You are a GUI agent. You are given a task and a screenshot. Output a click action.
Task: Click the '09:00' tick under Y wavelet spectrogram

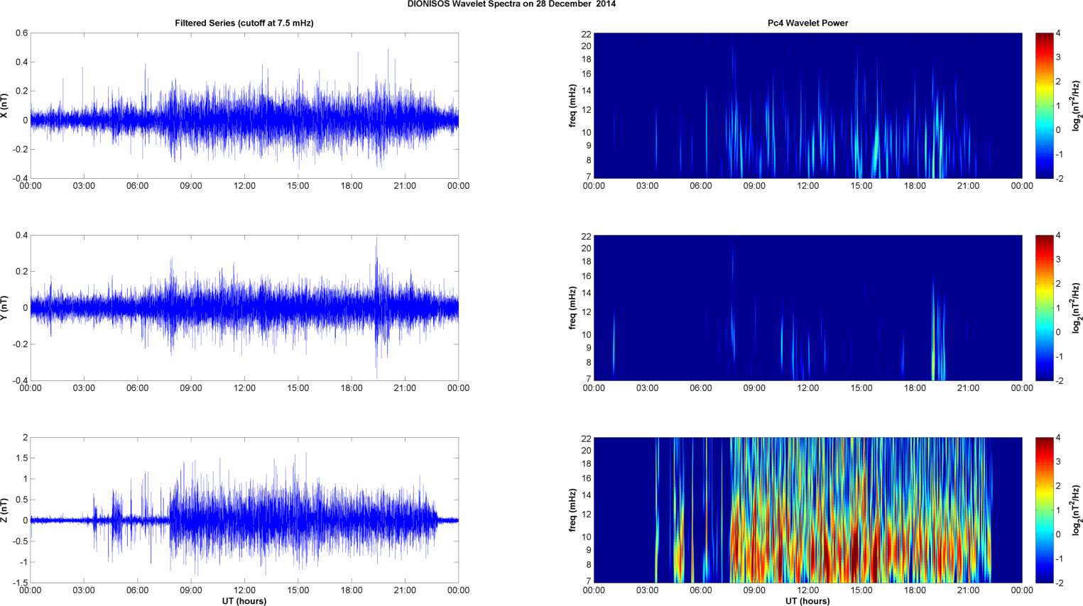click(x=754, y=388)
